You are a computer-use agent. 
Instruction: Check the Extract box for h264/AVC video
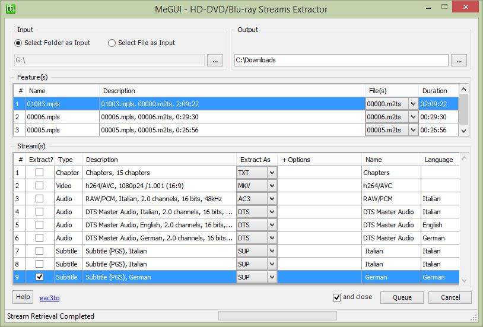pyautogui.click(x=39, y=186)
